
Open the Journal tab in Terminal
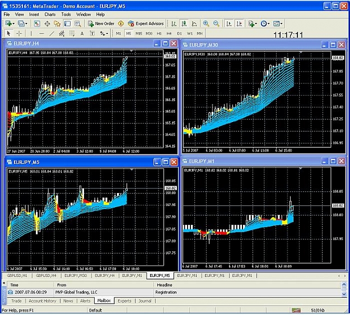(x=145, y=301)
